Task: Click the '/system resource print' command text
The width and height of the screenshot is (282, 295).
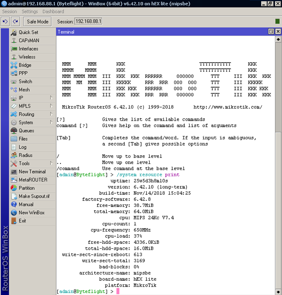Action: pyautogui.click(x=148, y=174)
